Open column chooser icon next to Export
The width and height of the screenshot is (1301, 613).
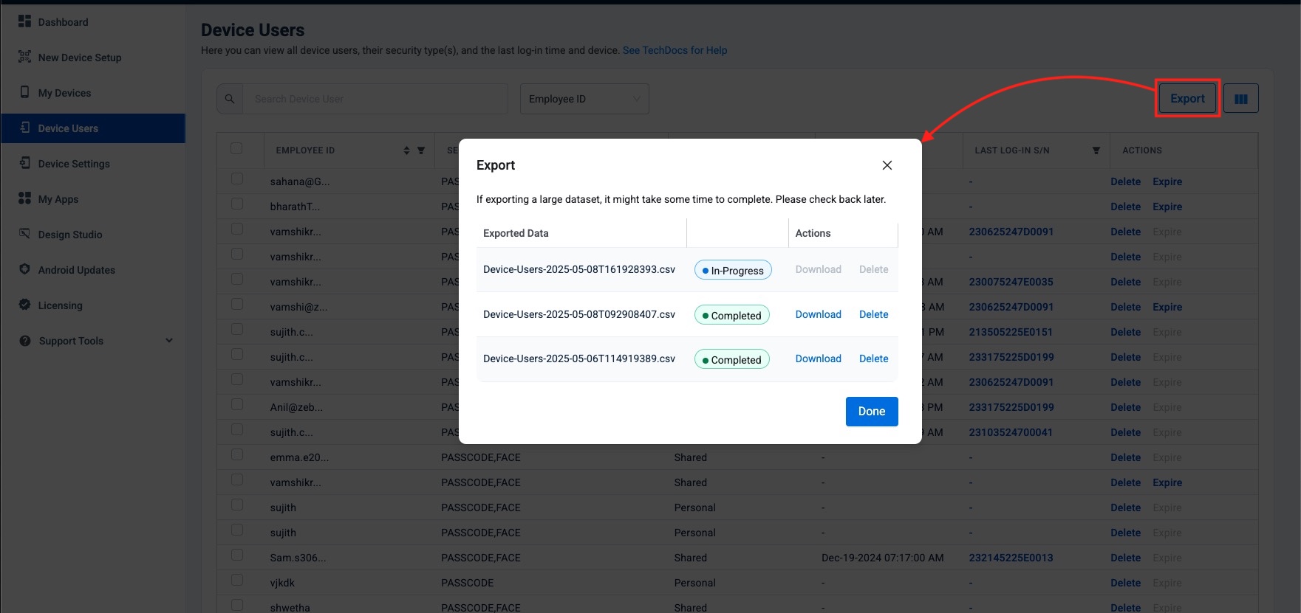click(1240, 99)
